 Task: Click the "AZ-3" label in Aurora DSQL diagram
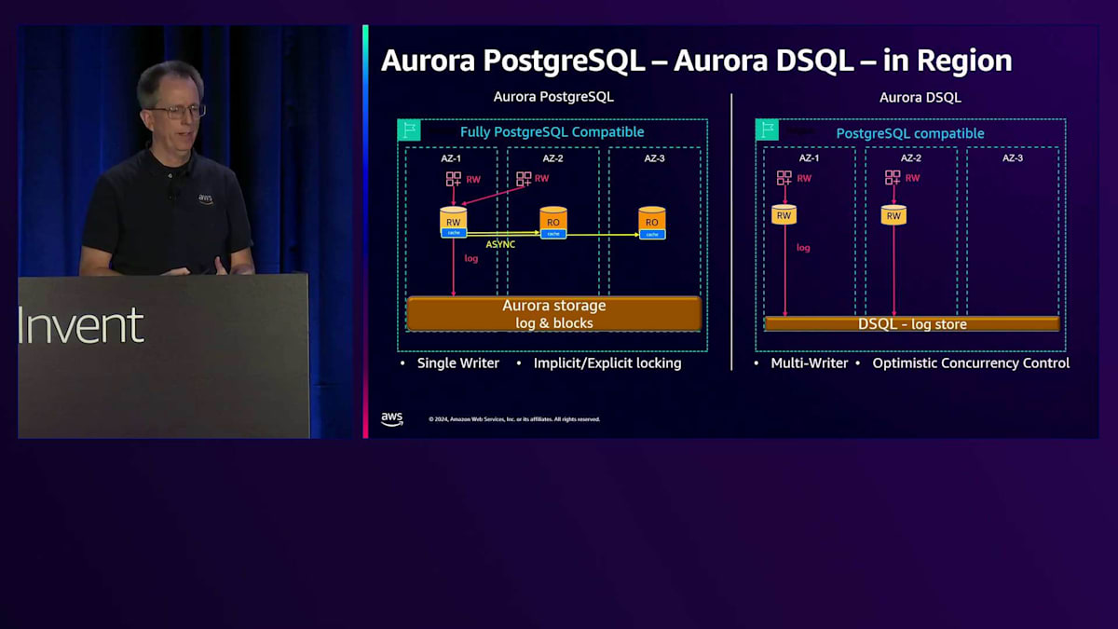click(1013, 158)
